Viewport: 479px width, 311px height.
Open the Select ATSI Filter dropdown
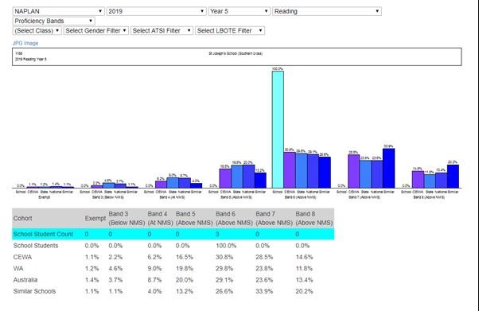click(x=162, y=30)
